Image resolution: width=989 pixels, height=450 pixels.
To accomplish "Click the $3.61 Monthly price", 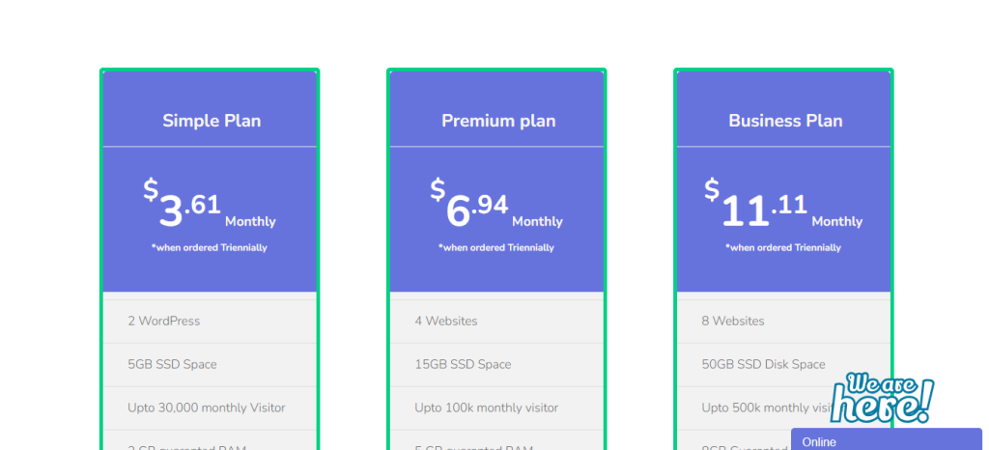I will 210,207.
